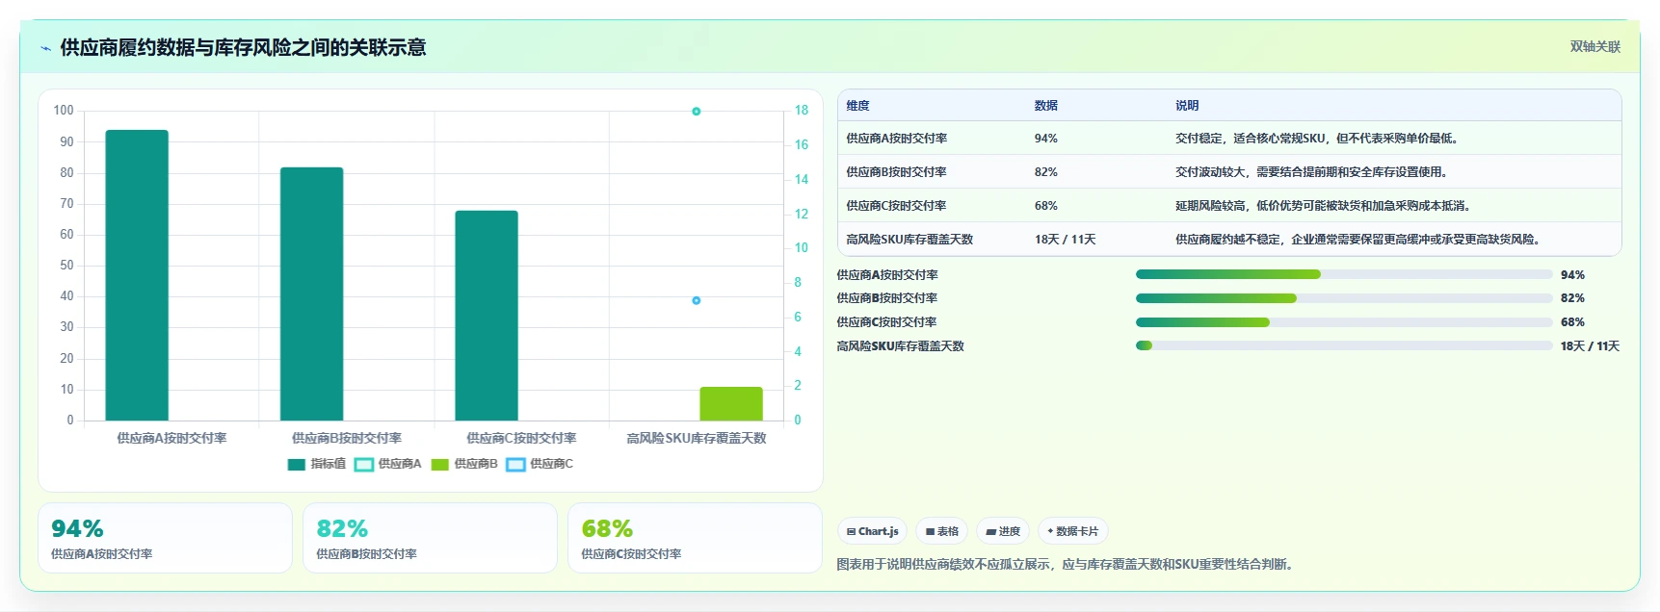Select the 表格 tag

941,531
